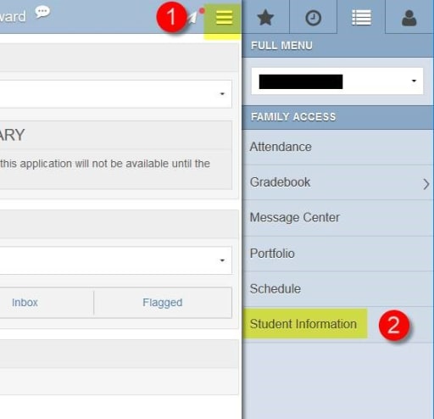Open the dropdown above Inbox tabs
434x419 pixels.
click(115, 260)
